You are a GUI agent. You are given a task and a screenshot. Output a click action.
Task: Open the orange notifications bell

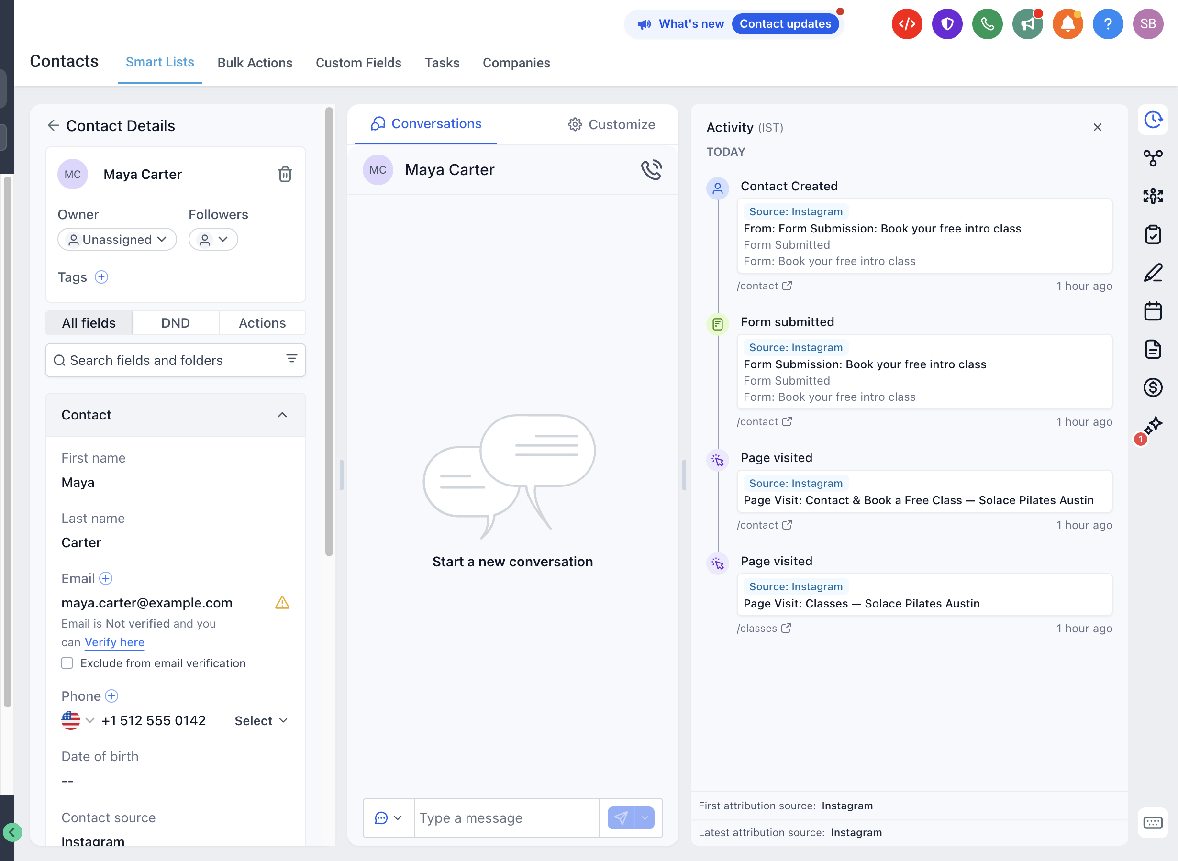pos(1067,24)
